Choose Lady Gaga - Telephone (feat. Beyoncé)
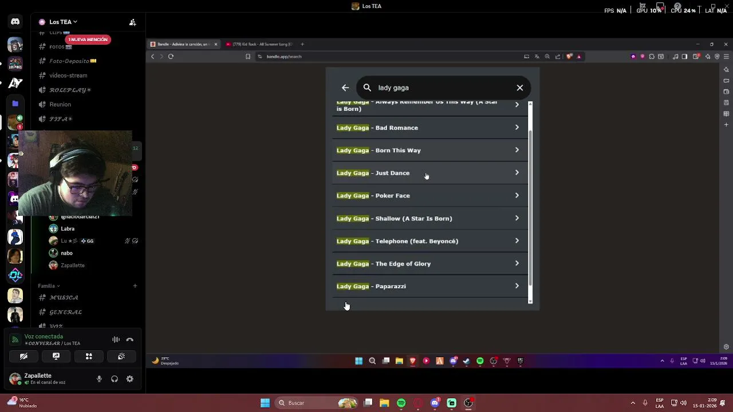733x412 pixels. coord(429,241)
